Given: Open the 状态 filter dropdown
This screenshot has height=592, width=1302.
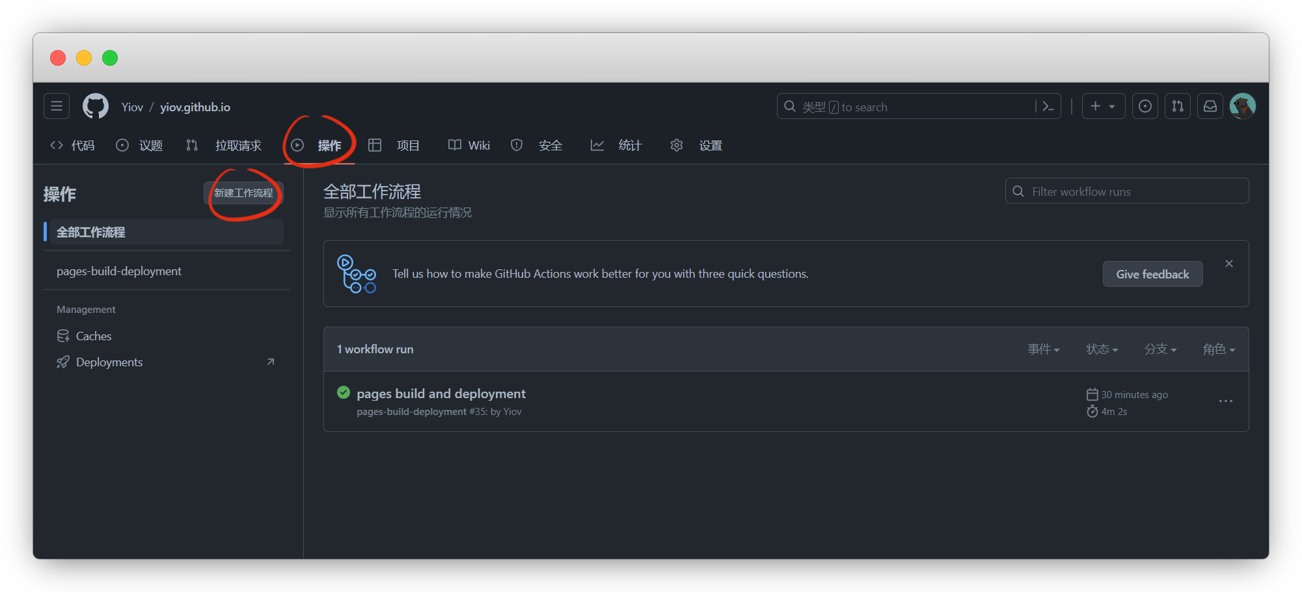Looking at the screenshot, I should [1102, 349].
